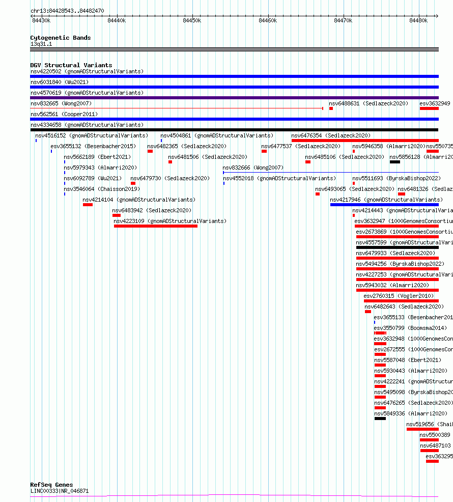Click LINC00333|NR_046871 gene label

[60, 491]
